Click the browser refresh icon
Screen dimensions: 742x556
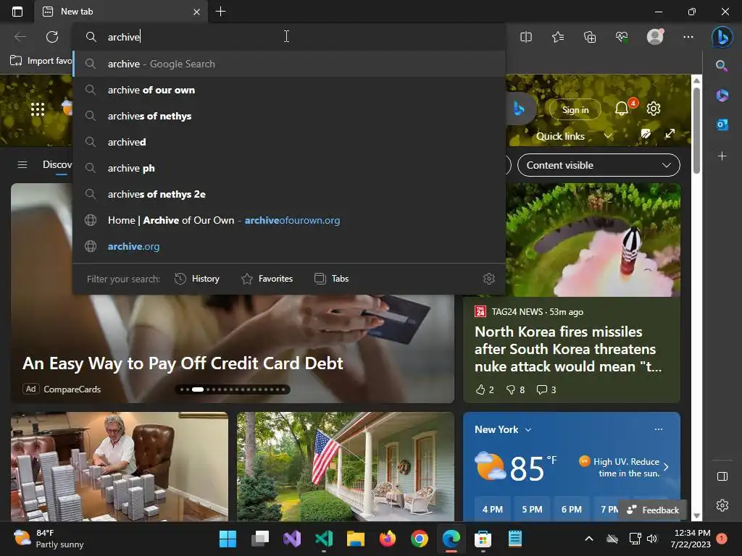point(52,37)
